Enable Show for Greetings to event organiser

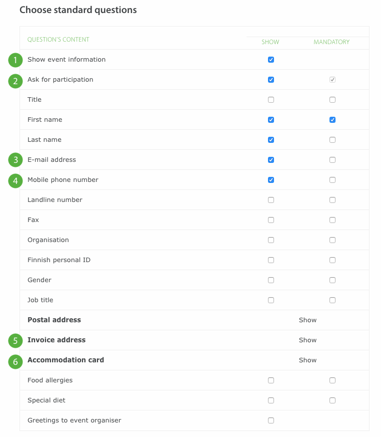pos(270,420)
